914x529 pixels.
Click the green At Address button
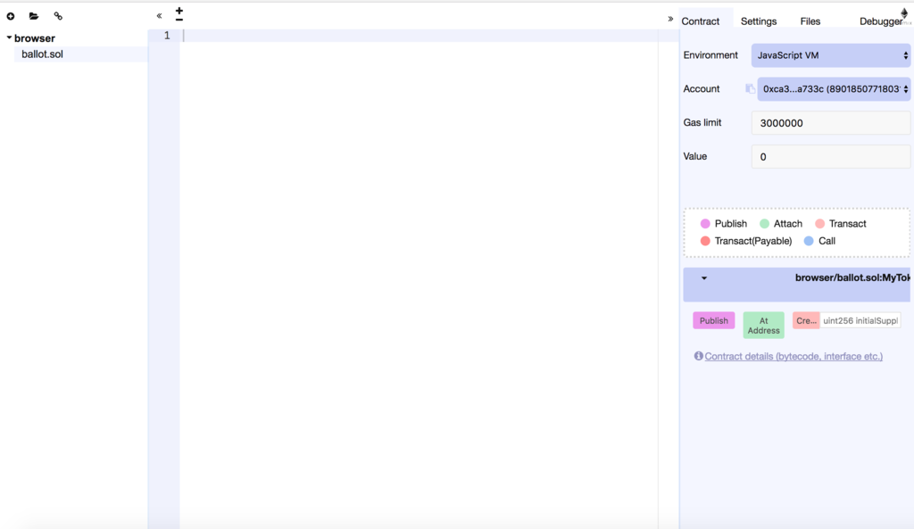764,325
